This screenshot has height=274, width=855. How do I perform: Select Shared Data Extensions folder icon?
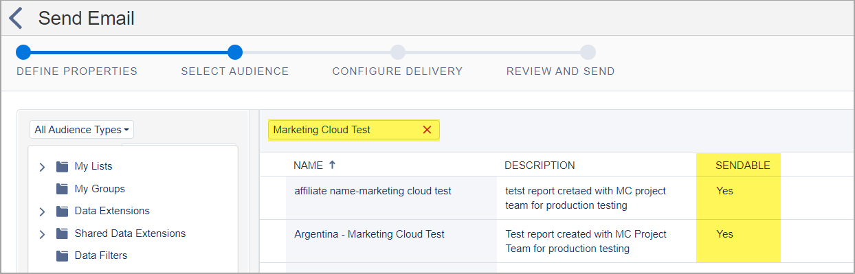pyautogui.click(x=63, y=233)
